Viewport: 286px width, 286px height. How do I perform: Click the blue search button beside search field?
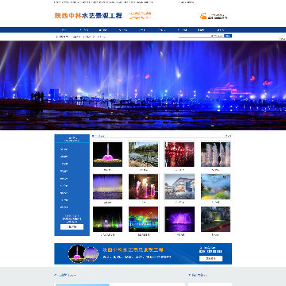pos(228,36)
